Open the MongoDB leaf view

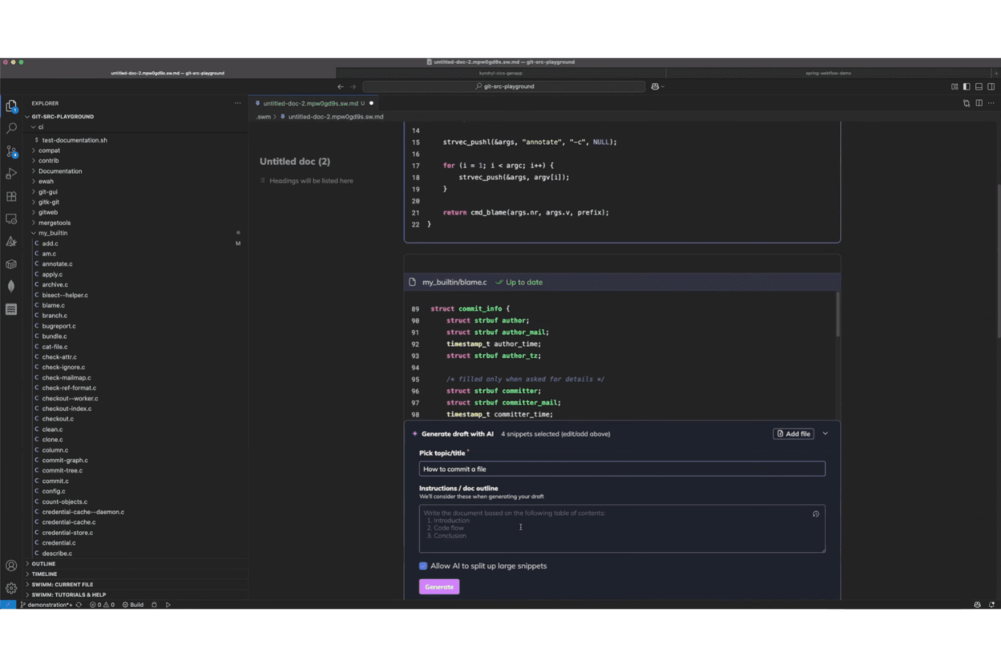[x=11, y=286]
